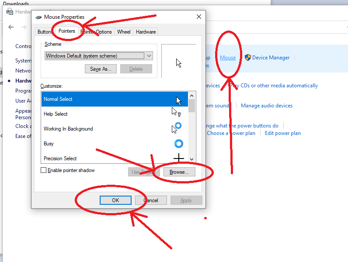This screenshot has height=262, width=348.
Task: Click the Browse button
Action: tap(179, 172)
